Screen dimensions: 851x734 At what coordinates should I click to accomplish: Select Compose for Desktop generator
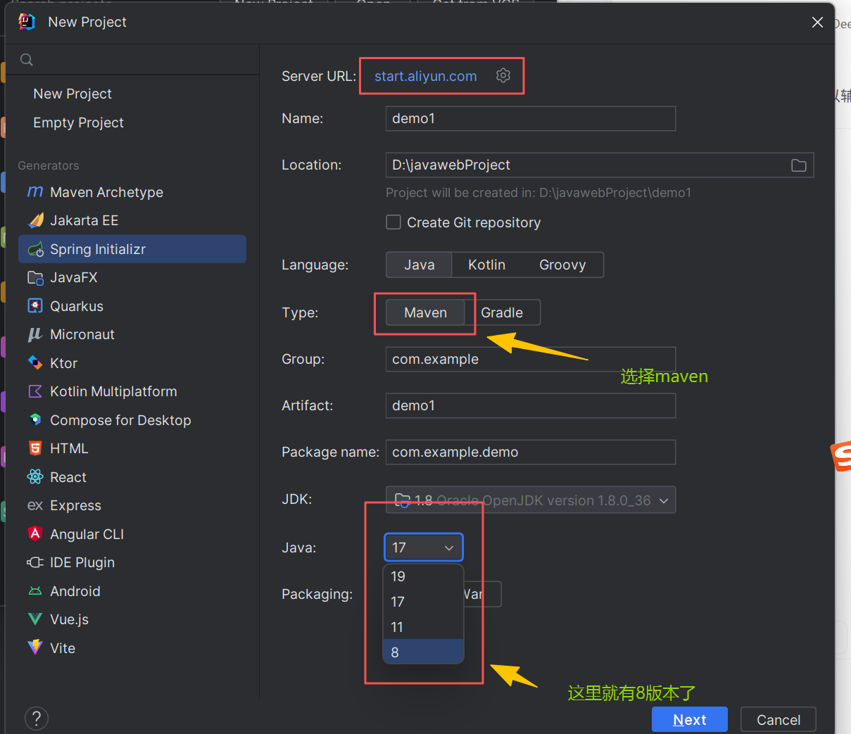[x=132, y=420]
